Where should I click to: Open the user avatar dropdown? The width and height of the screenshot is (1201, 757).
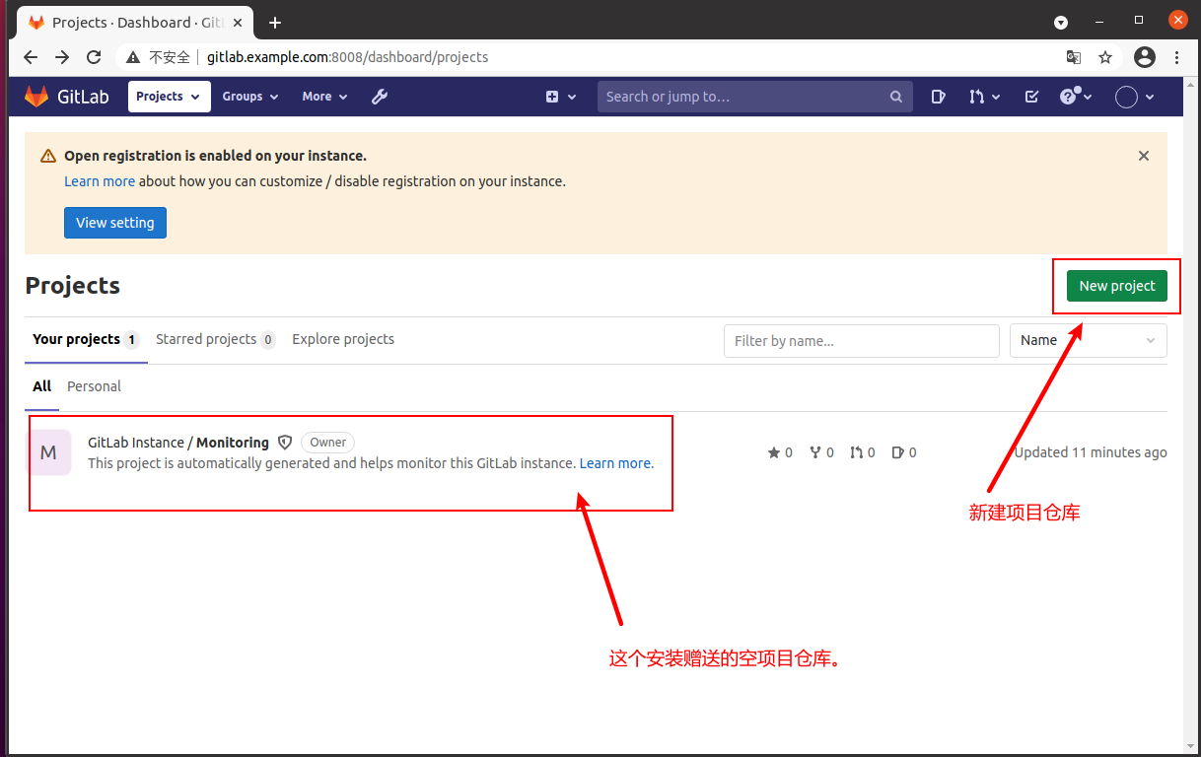click(1134, 97)
